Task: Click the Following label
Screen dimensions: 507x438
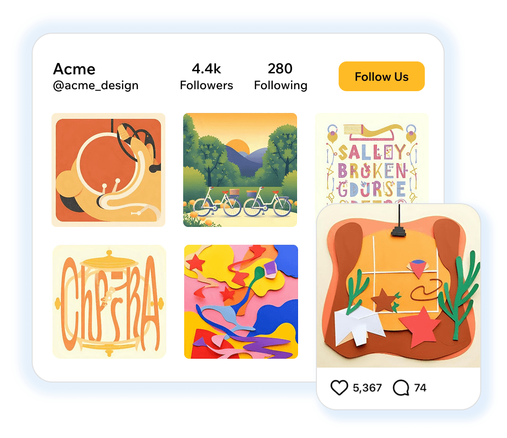Action: click(x=281, y=85)
